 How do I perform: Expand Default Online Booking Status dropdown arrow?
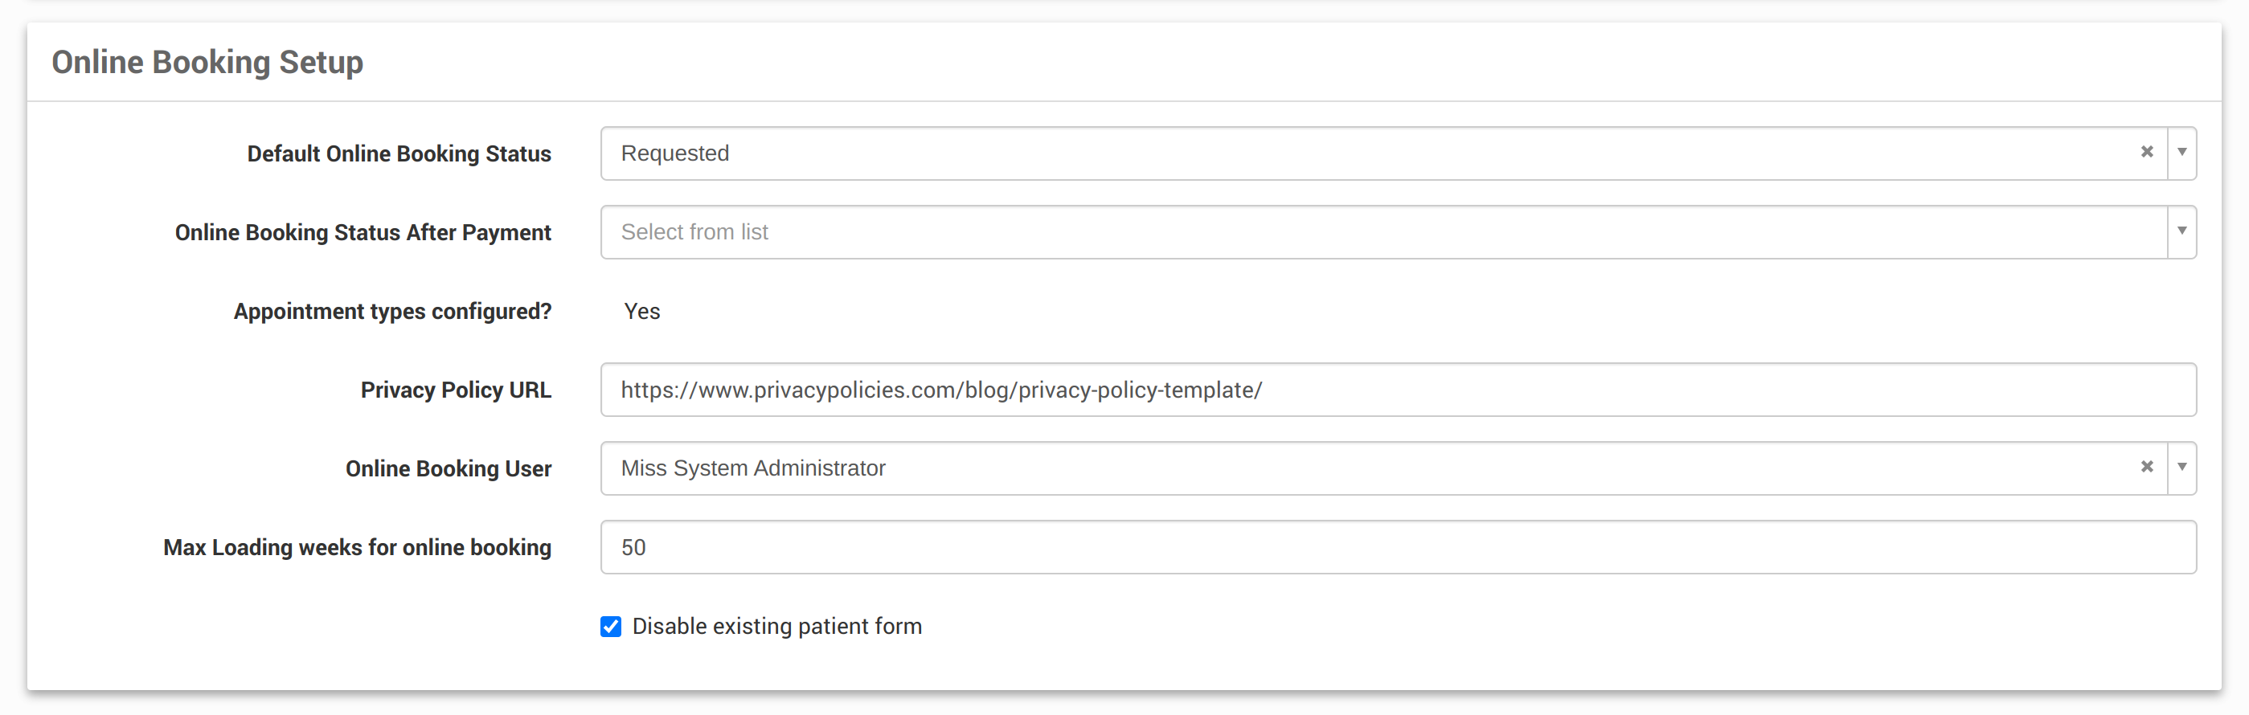[x=2181, y=153]
